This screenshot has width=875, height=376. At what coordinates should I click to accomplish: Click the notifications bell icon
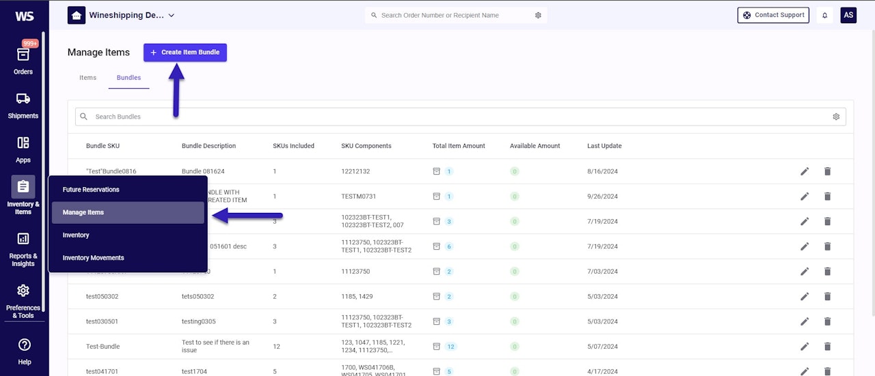(824, 15)
